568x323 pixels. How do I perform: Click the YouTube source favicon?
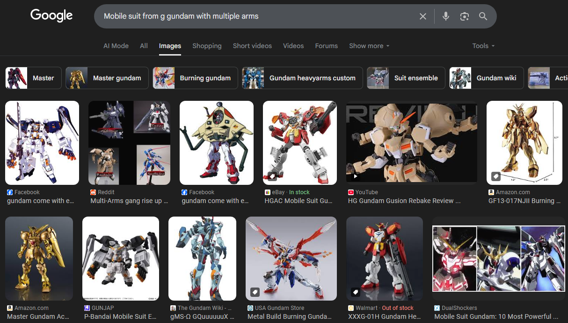(351, 192)
